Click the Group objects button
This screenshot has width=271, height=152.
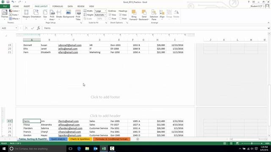pos(169,15)
